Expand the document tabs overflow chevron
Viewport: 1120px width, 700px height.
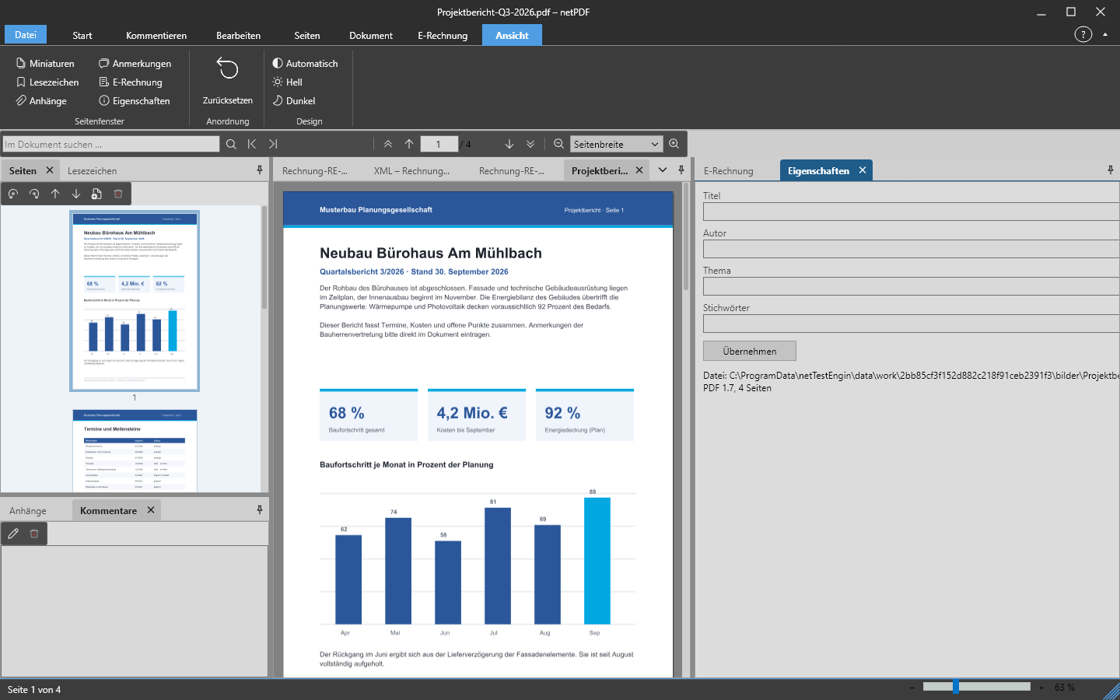pyautogui.click(x=663, y=170)
